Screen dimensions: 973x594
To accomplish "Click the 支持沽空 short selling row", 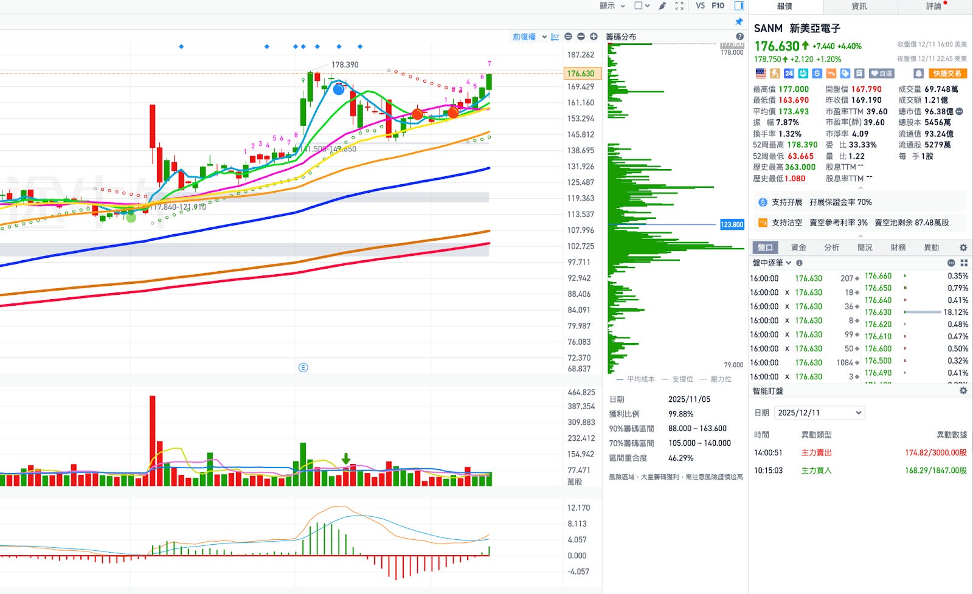I will (x=860, y=223).
